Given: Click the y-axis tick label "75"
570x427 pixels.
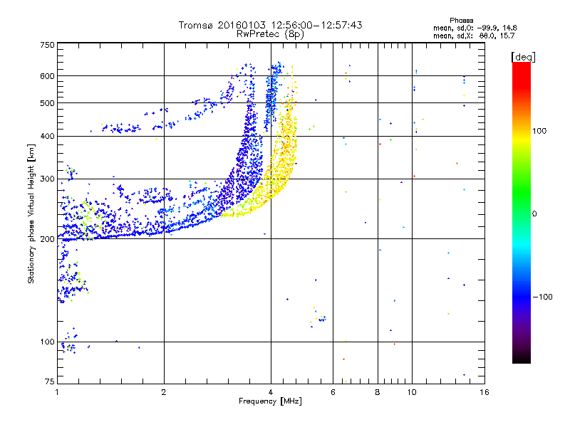Looking at the screenshot, I should (49, 381).
